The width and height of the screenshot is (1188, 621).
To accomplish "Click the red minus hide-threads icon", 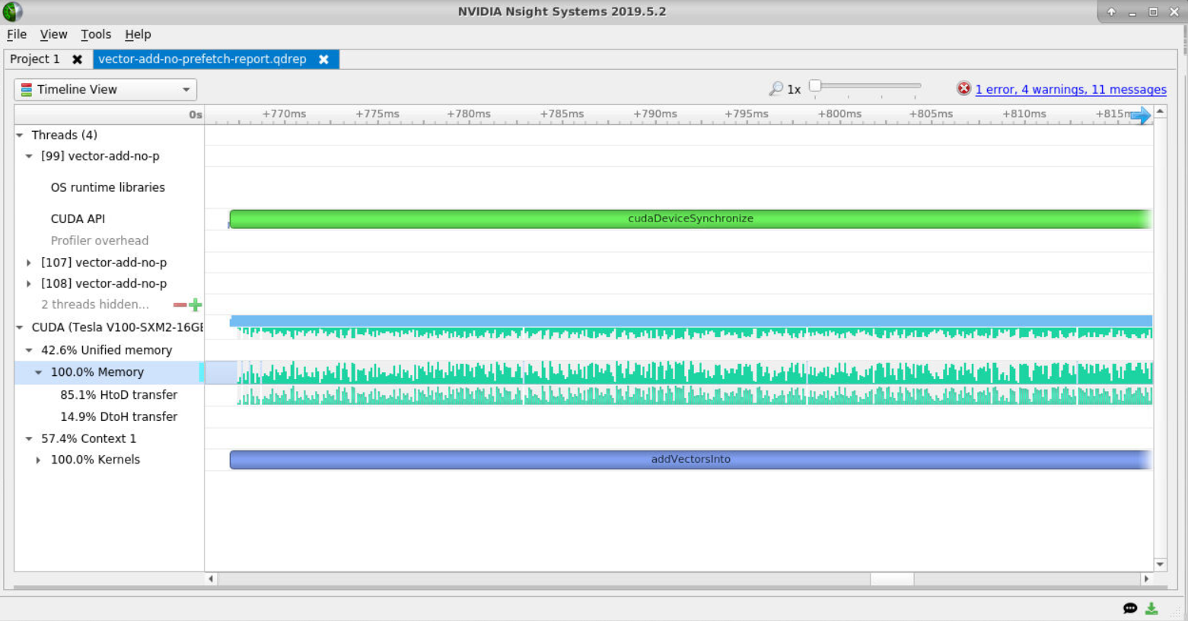I will tap(180, 304).
